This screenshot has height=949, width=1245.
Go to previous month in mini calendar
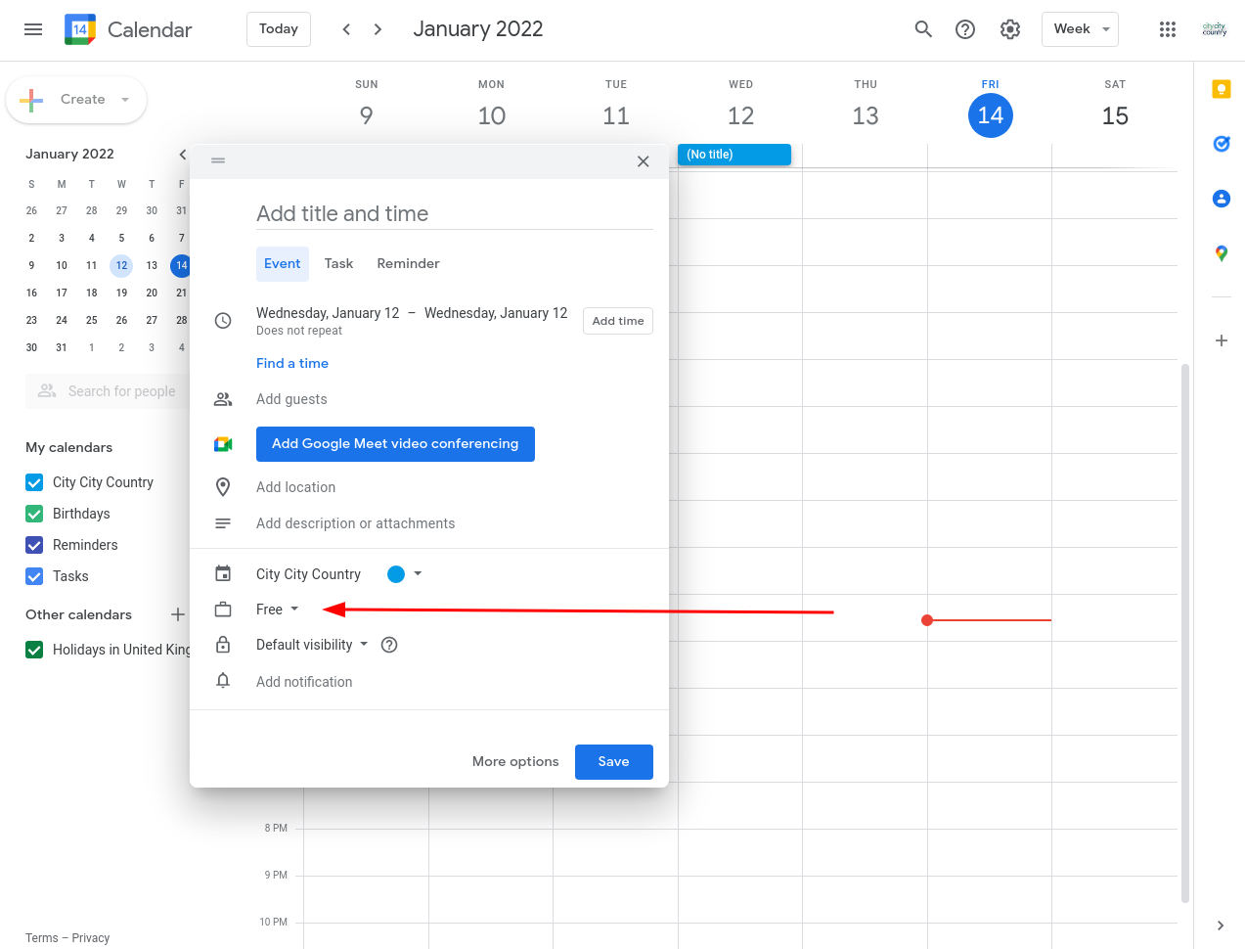coord(182,155)
